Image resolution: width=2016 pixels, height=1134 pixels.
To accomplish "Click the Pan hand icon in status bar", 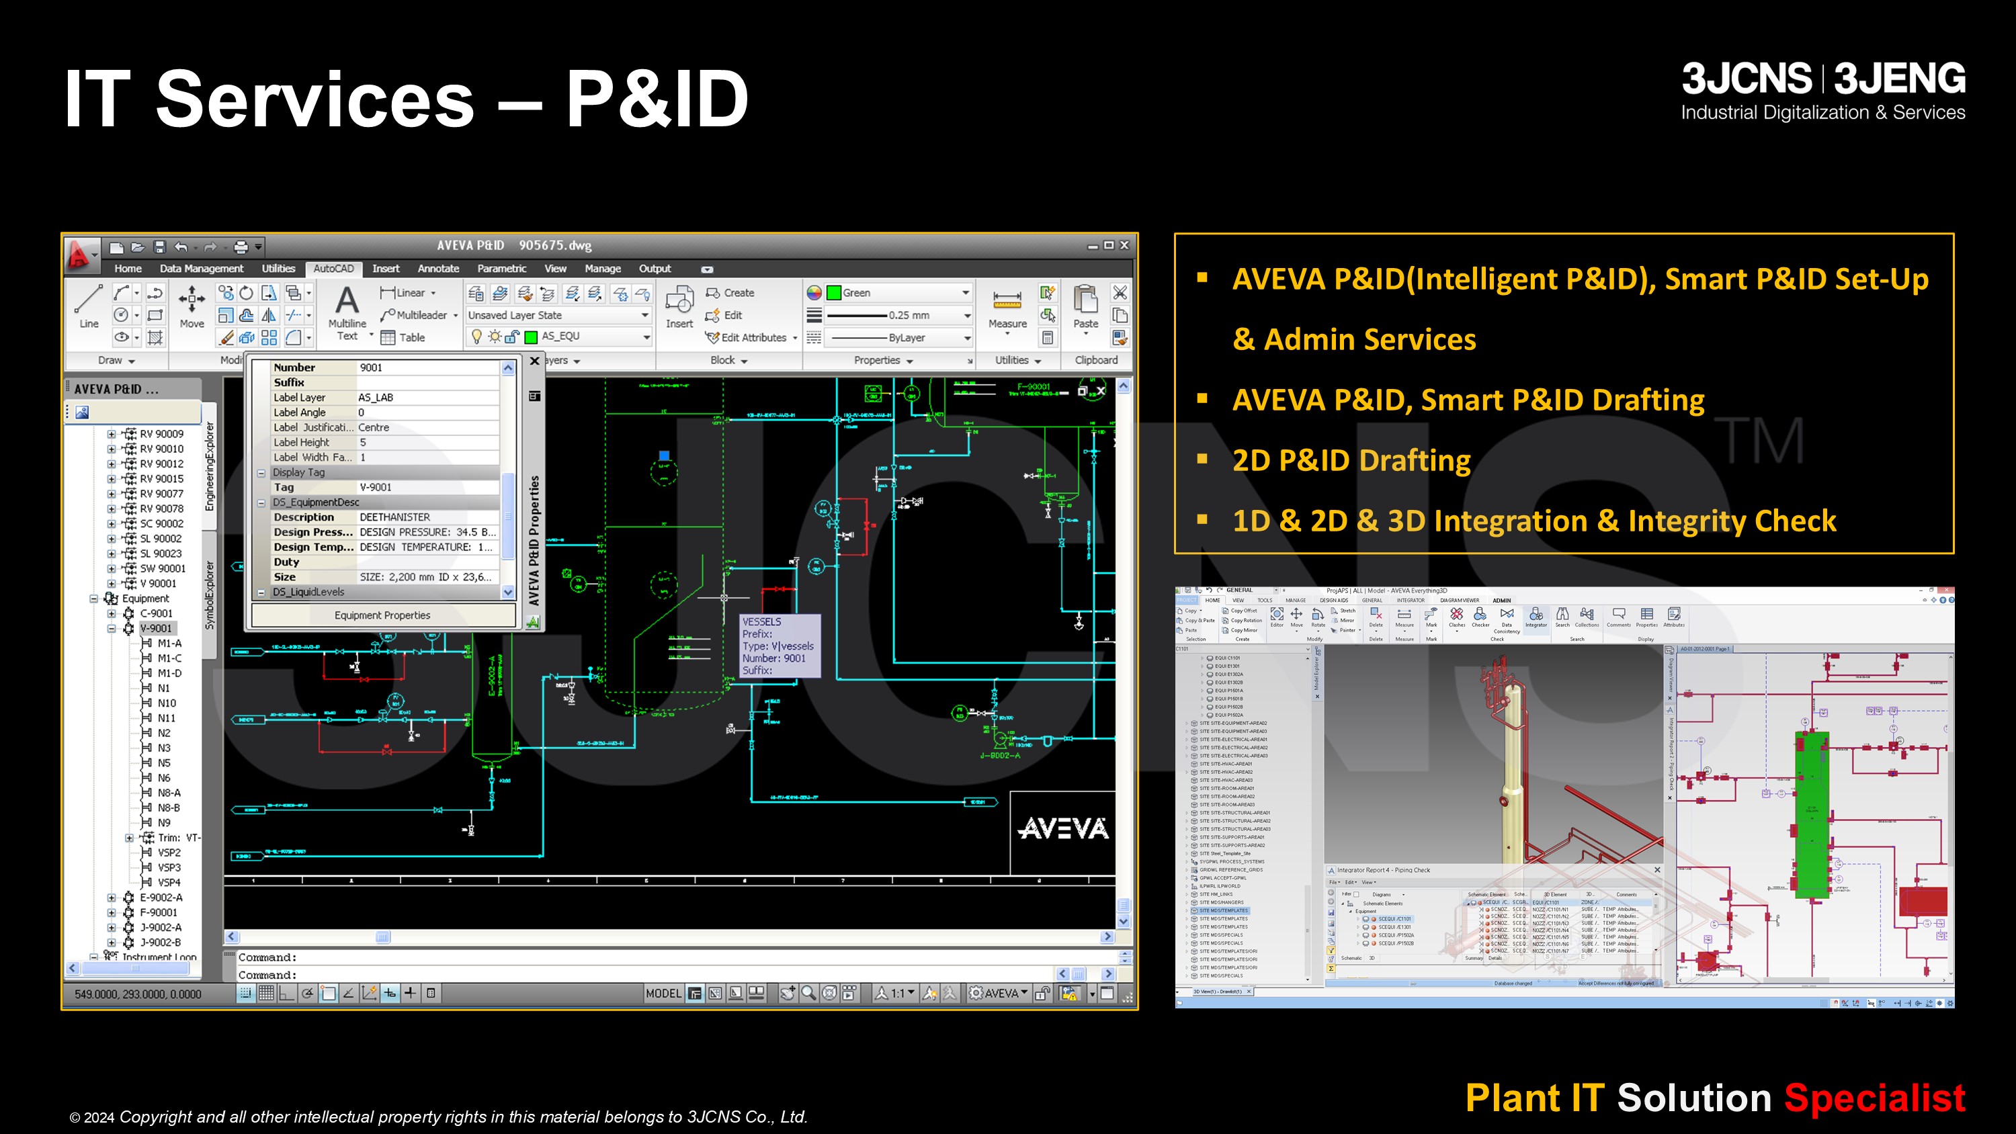I will click(788, 993).
